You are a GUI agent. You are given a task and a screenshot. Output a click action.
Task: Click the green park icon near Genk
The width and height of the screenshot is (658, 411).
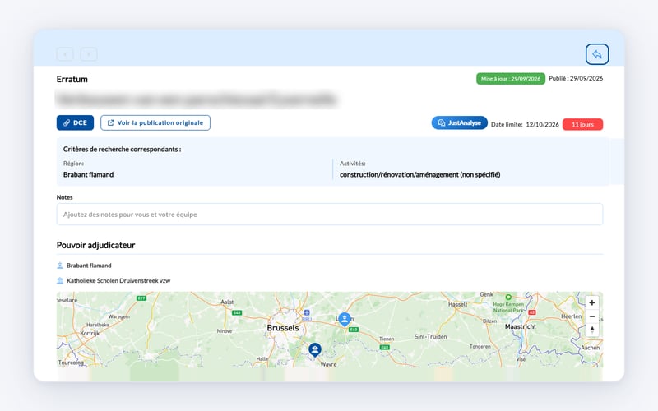click(x=508, y=297)
